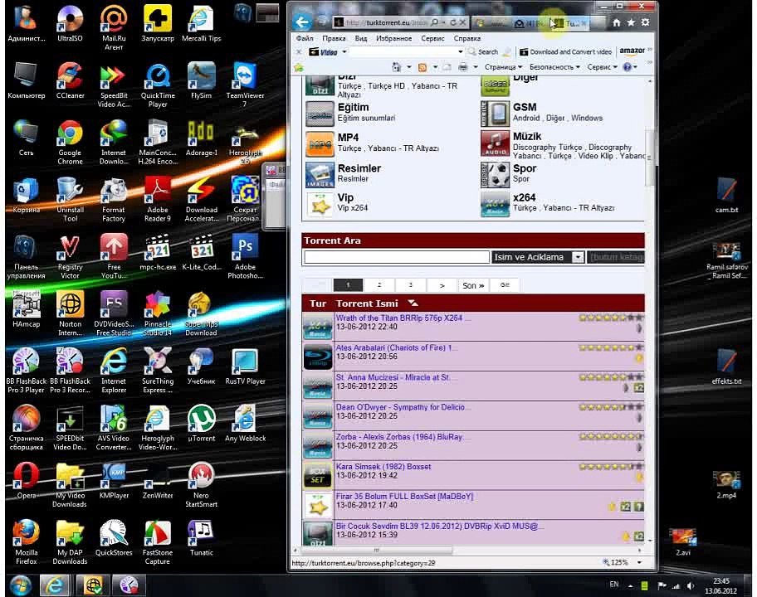The image size is (757, 597).
Task: Click the EN language indicator
Action: coord(613,585)
